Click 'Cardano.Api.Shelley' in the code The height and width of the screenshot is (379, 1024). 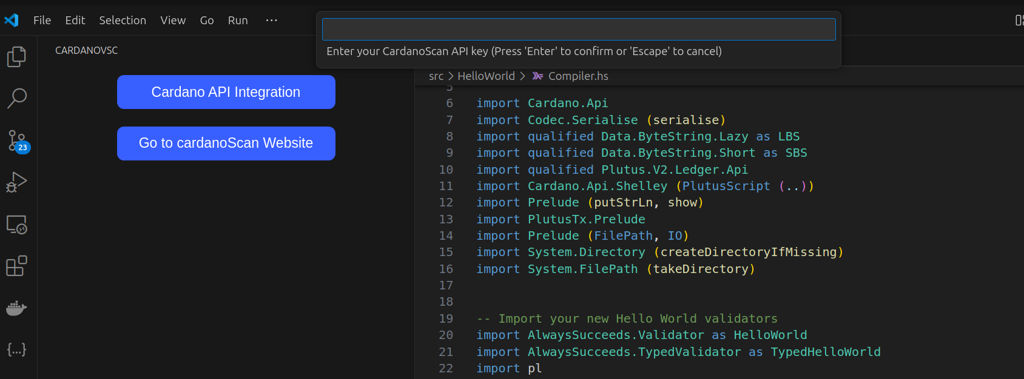598,186
